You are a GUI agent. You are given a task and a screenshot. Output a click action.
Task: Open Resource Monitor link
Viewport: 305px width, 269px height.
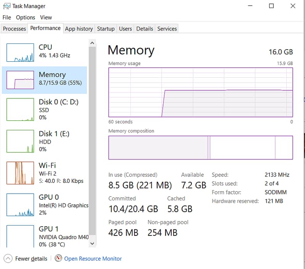click(x=93, y=259)
